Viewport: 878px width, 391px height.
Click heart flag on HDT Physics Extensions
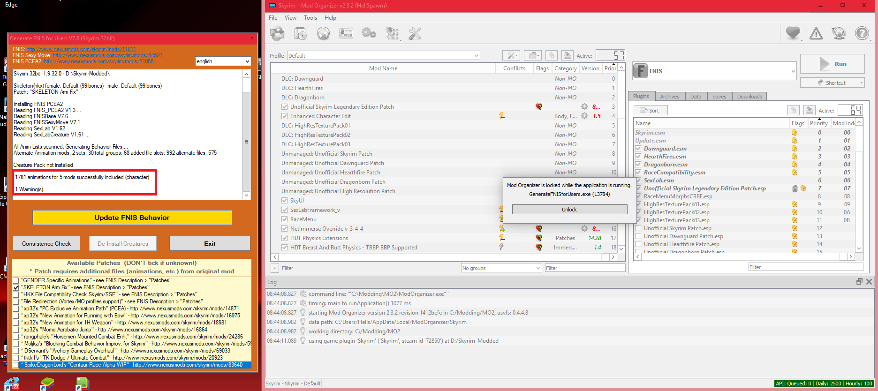(x=539, y=238)
